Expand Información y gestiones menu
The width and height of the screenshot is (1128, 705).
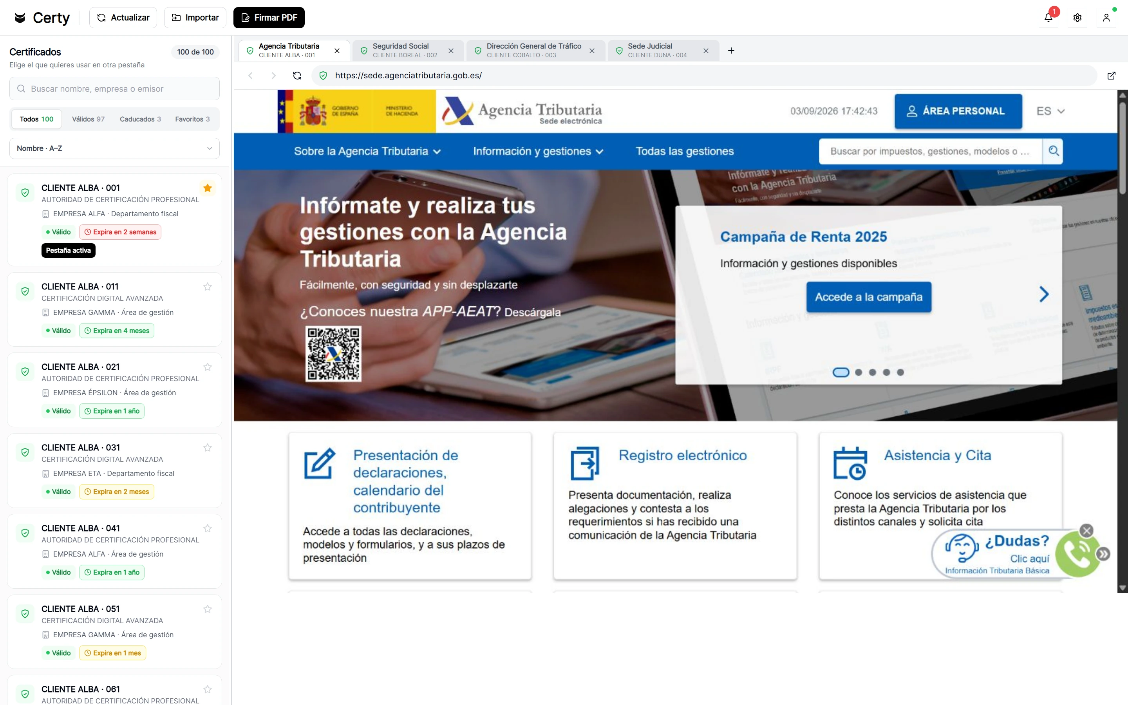[538, 151]
